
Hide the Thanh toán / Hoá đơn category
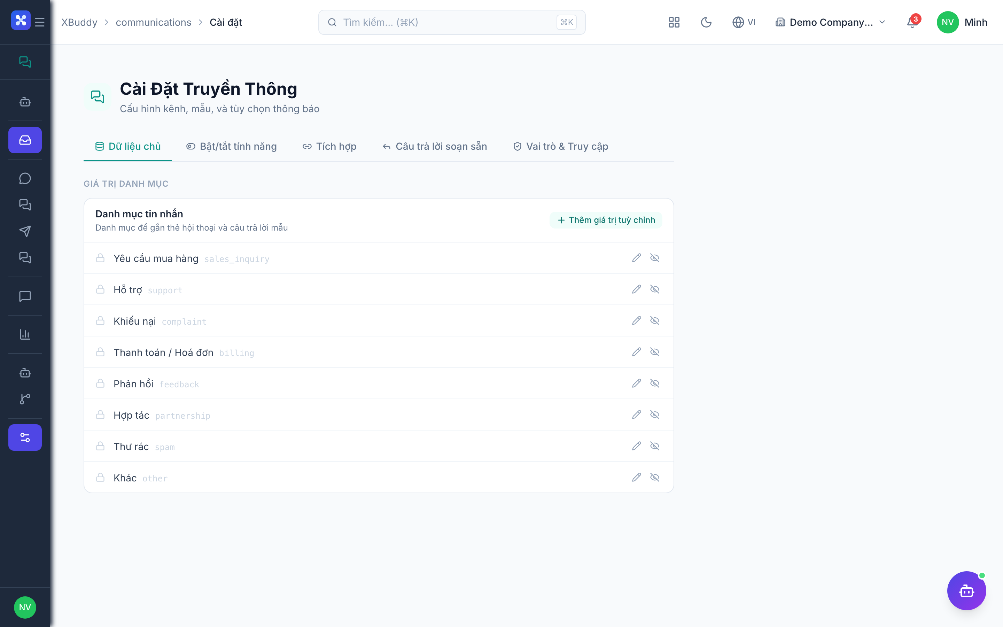click(654, 352)
